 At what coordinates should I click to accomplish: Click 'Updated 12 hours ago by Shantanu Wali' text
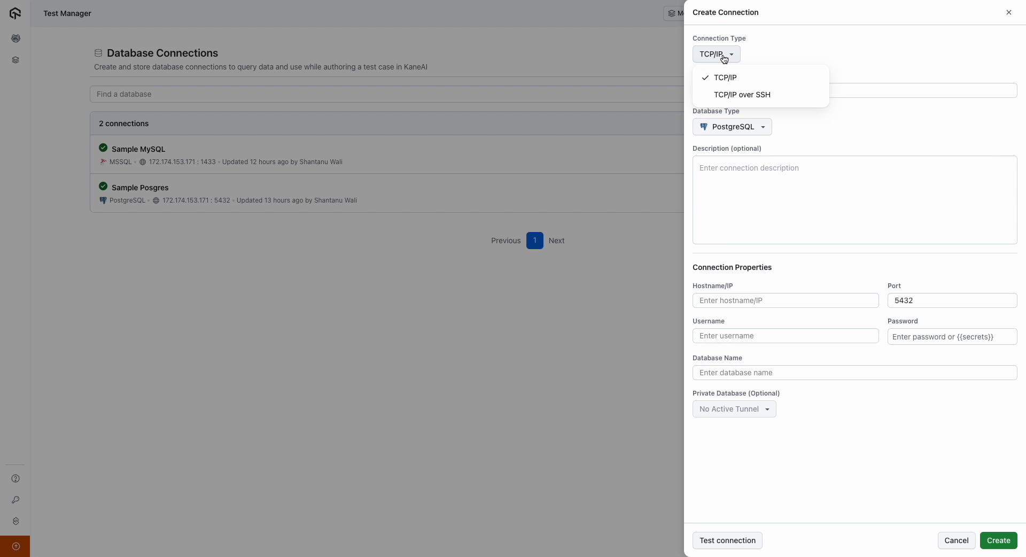tap(282, 162)
